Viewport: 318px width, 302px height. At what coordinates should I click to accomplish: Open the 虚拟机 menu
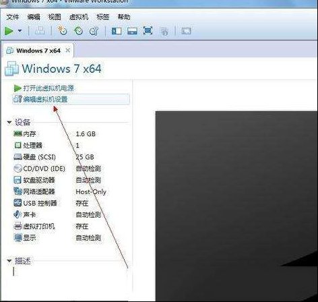point(79,17)
